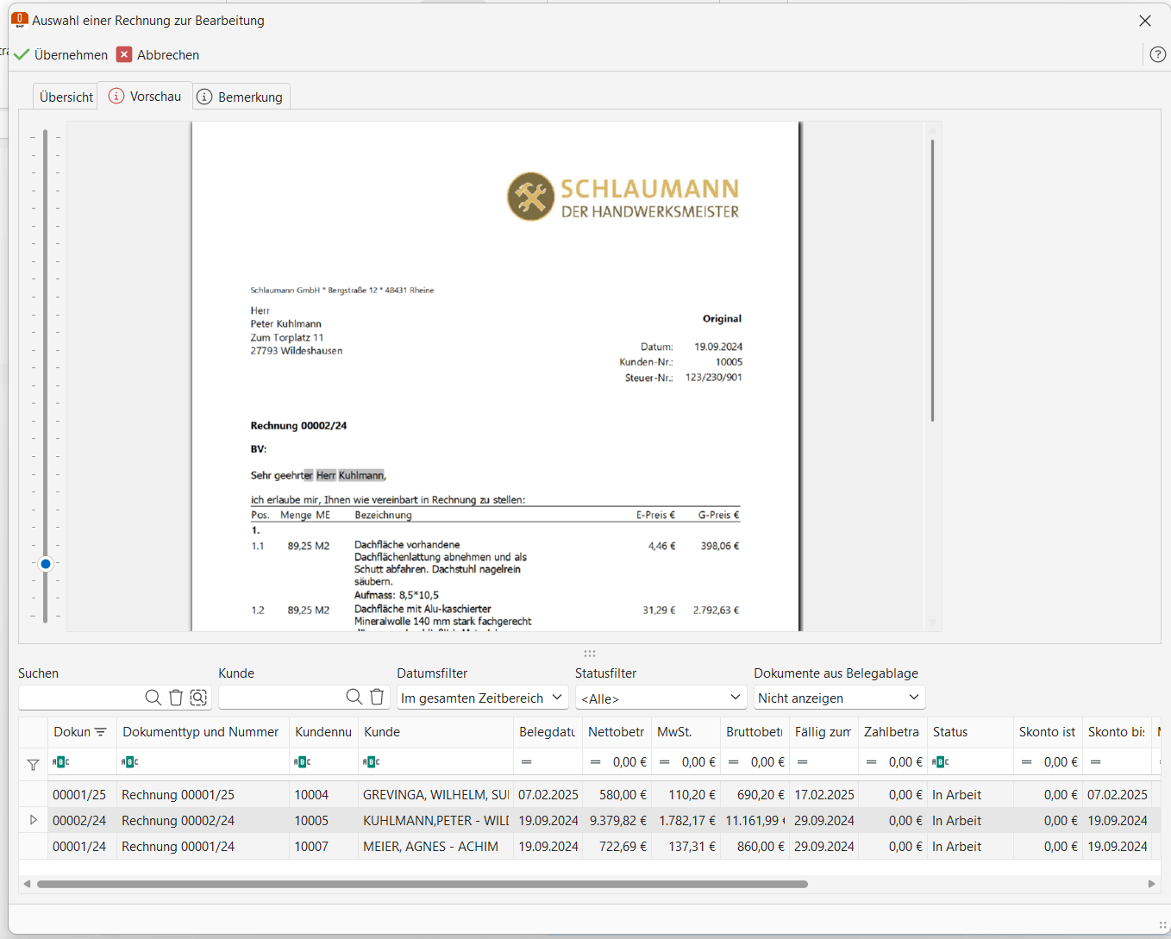1171x939 pixels.
Task: Click the Skonto ist column header
Action: pos(1048,732)
